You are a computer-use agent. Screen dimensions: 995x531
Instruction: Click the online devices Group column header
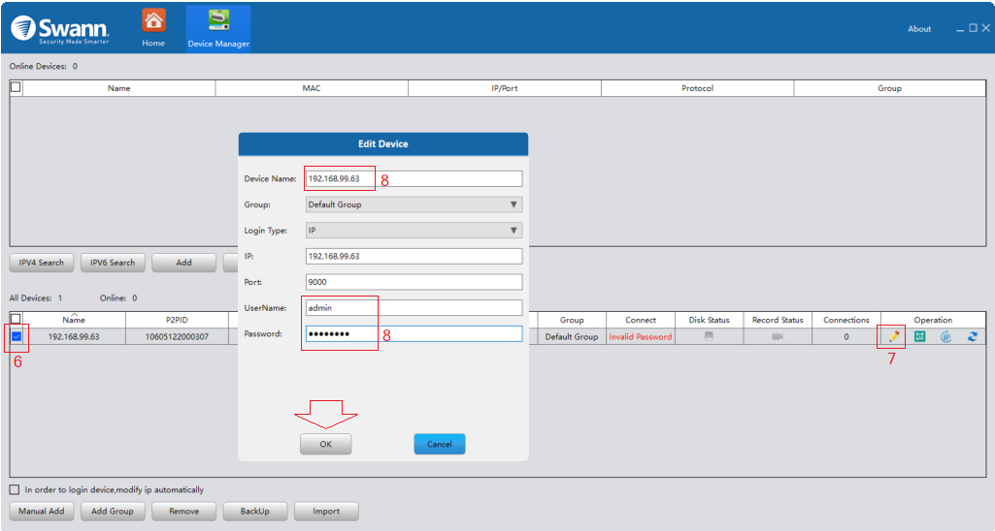[x=889, y=88]
